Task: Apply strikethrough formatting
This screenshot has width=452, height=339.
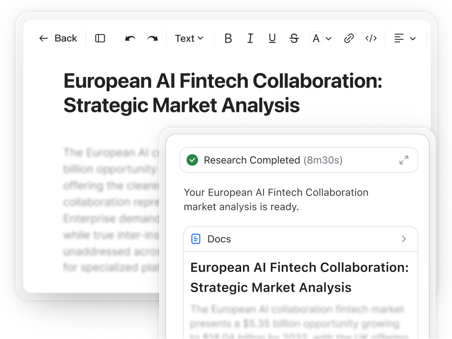Action: (x=294, y=38)
